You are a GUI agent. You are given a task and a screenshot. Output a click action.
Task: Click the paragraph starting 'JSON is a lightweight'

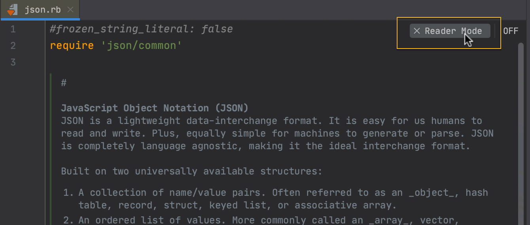[x=277, y=133]
